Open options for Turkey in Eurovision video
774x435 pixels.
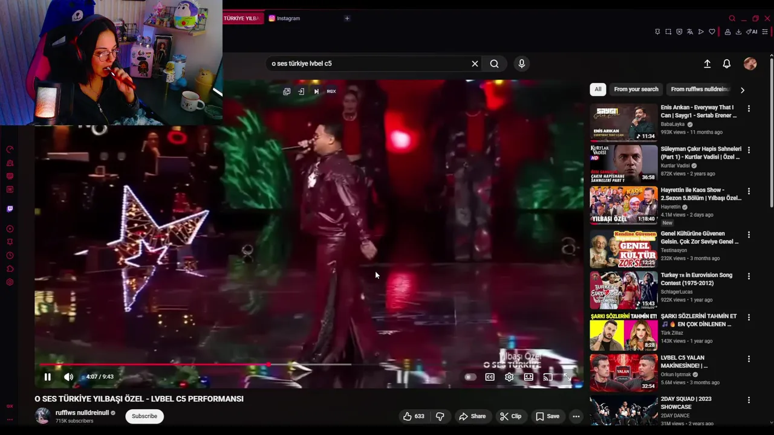(749, 276)
